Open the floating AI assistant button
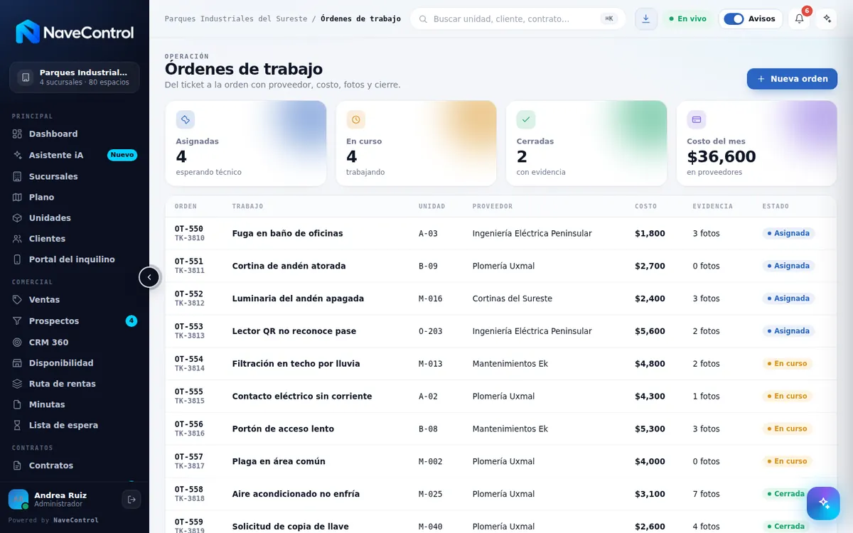This screenshot has height=533, width=853. 823,503
